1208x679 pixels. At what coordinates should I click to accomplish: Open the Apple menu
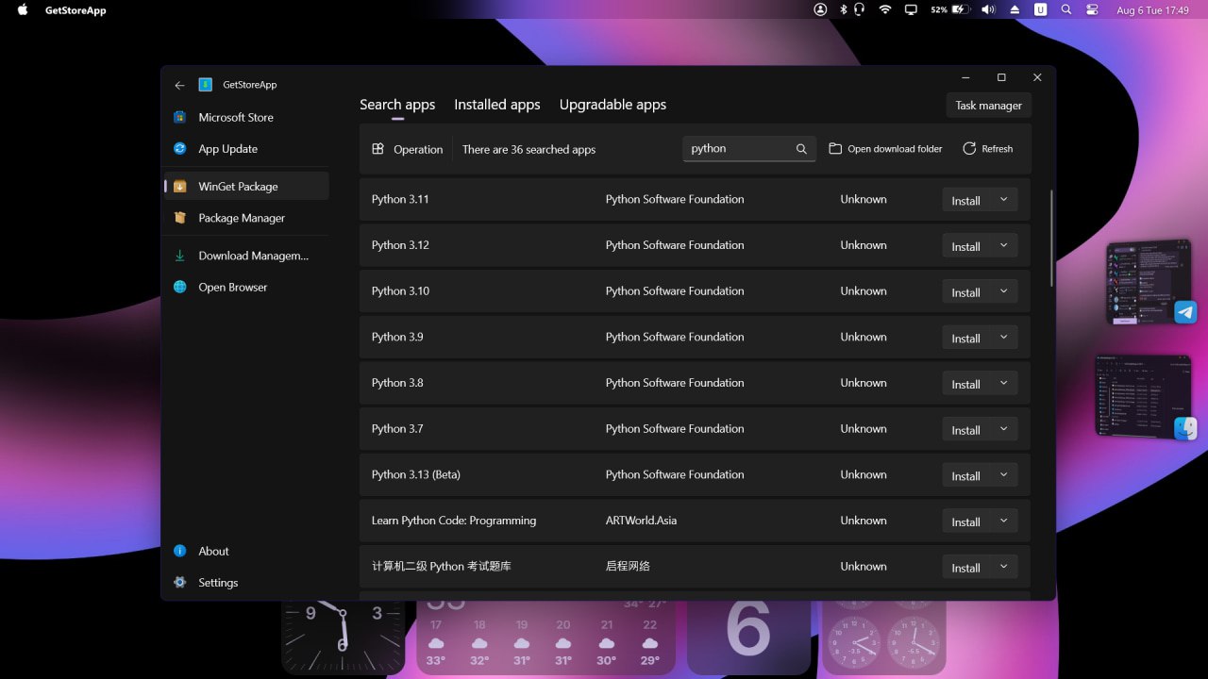[x=23, y=10]
